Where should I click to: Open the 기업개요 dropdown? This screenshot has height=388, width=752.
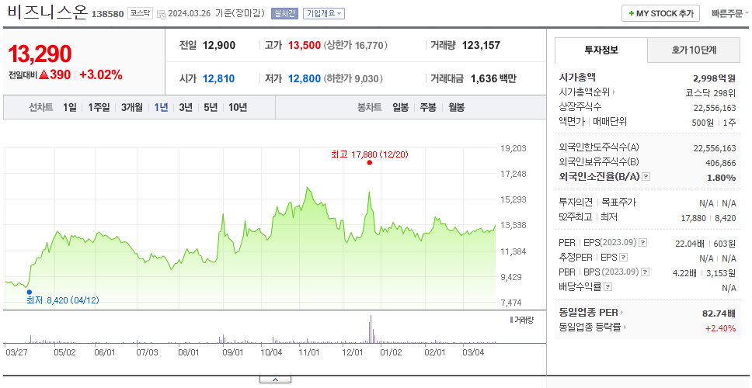pos(324,14)
